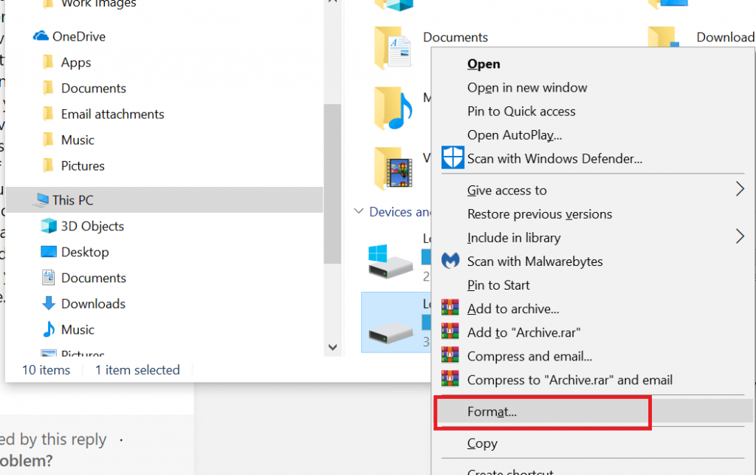Screen dimensions: 756x475
Task: Open Pictures under OneDrive
Action: tap(83, 166)
